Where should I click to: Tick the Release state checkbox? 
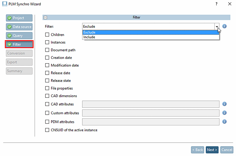tap(47, 81)
